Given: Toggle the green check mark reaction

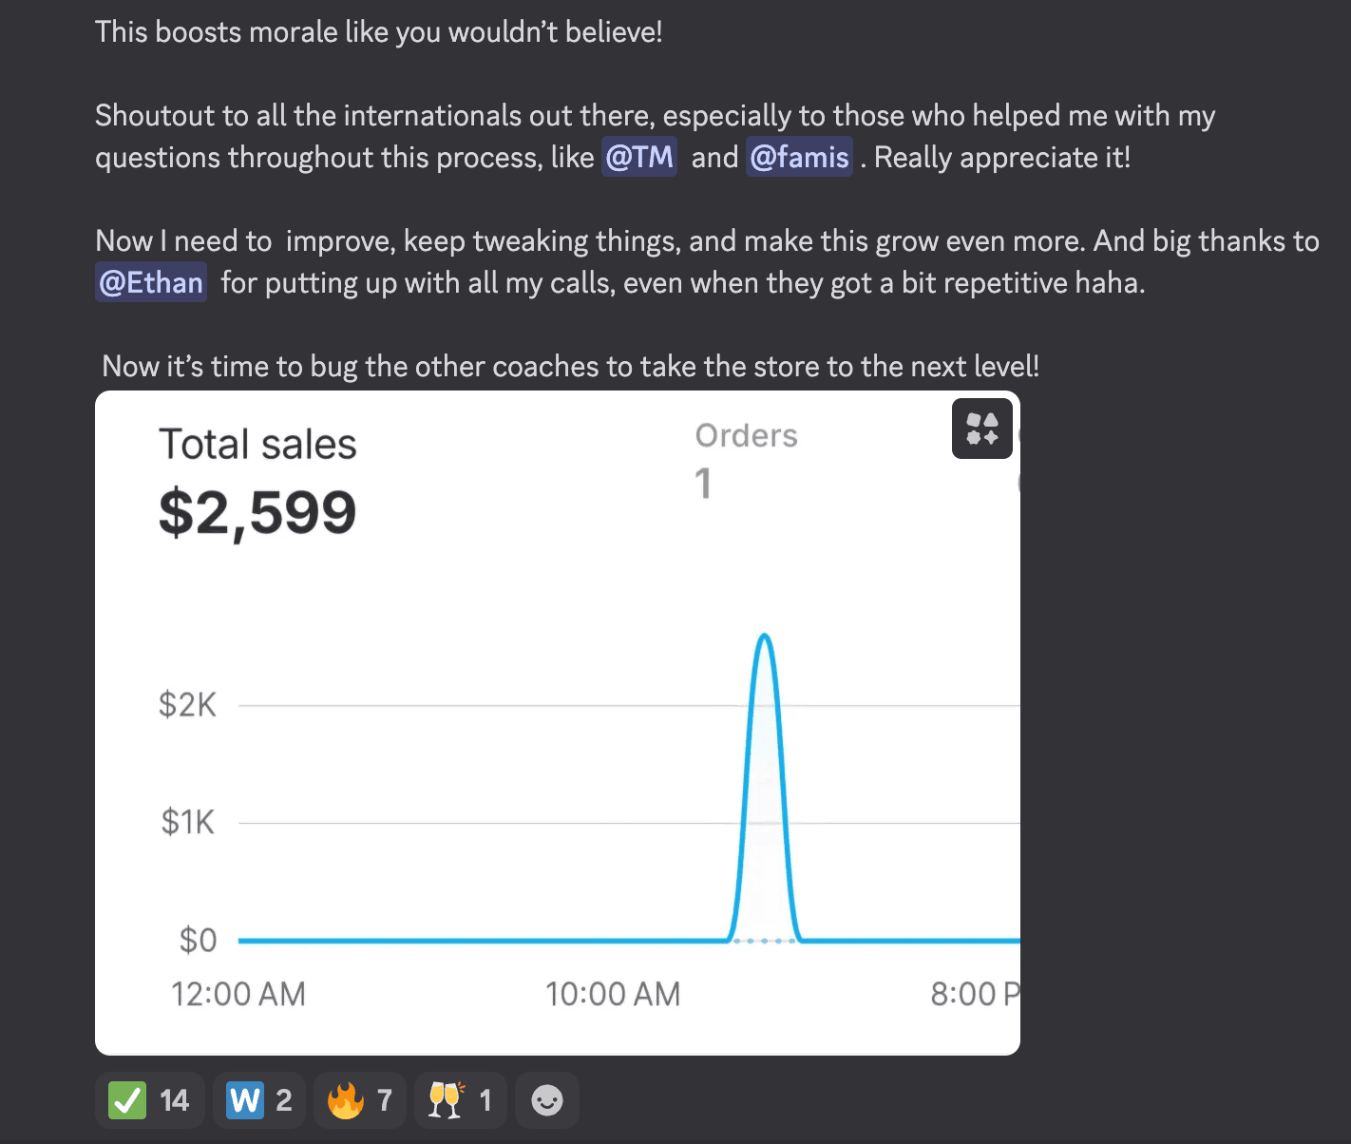Looking at the screenshot, I should (149, 1100).
